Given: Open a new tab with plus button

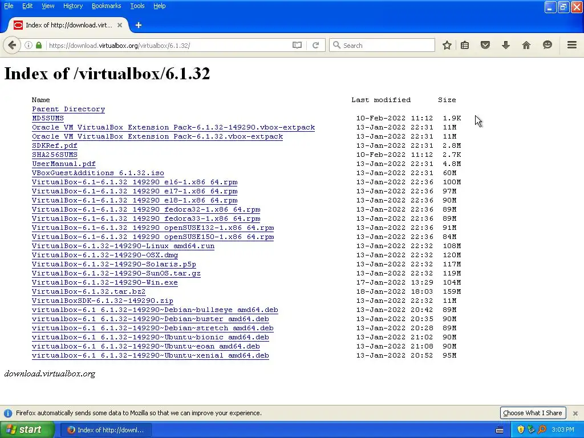Looking at the screenshot, I should click(x=139, y=25).
